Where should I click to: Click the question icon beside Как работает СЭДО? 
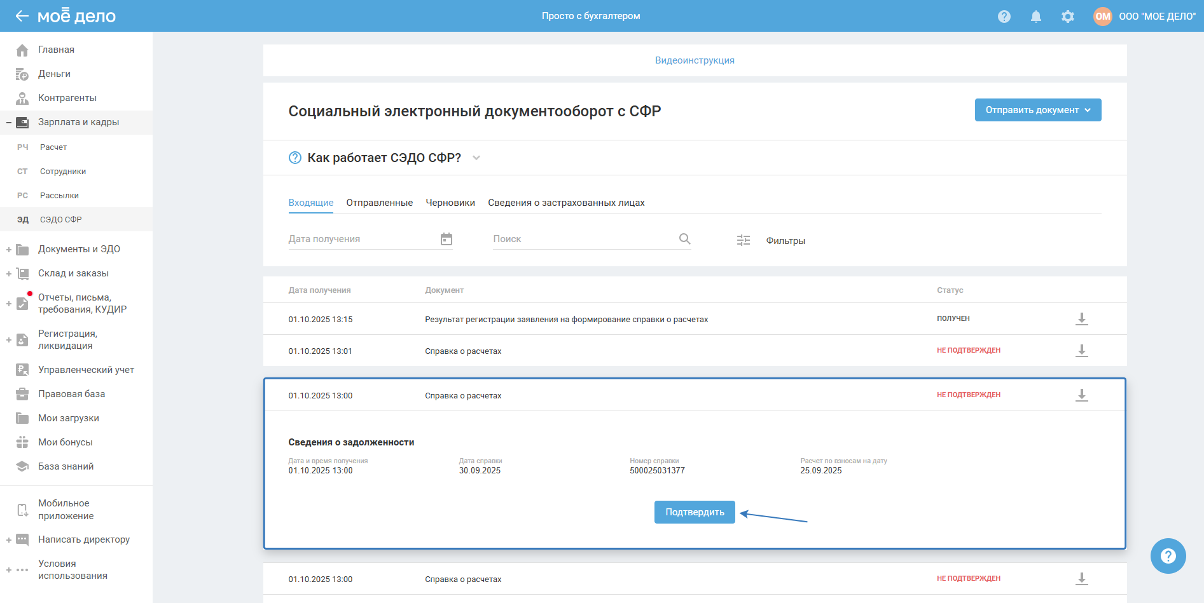[295, 158]
